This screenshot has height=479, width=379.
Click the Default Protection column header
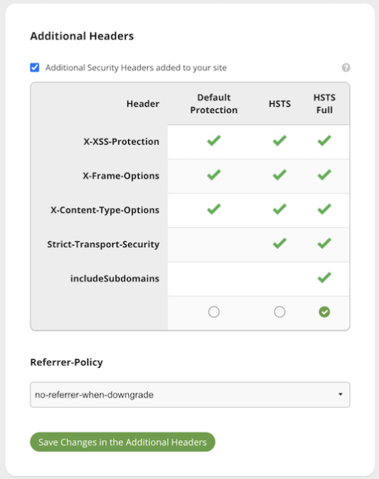pyautogui.click(x=214, y=104)
